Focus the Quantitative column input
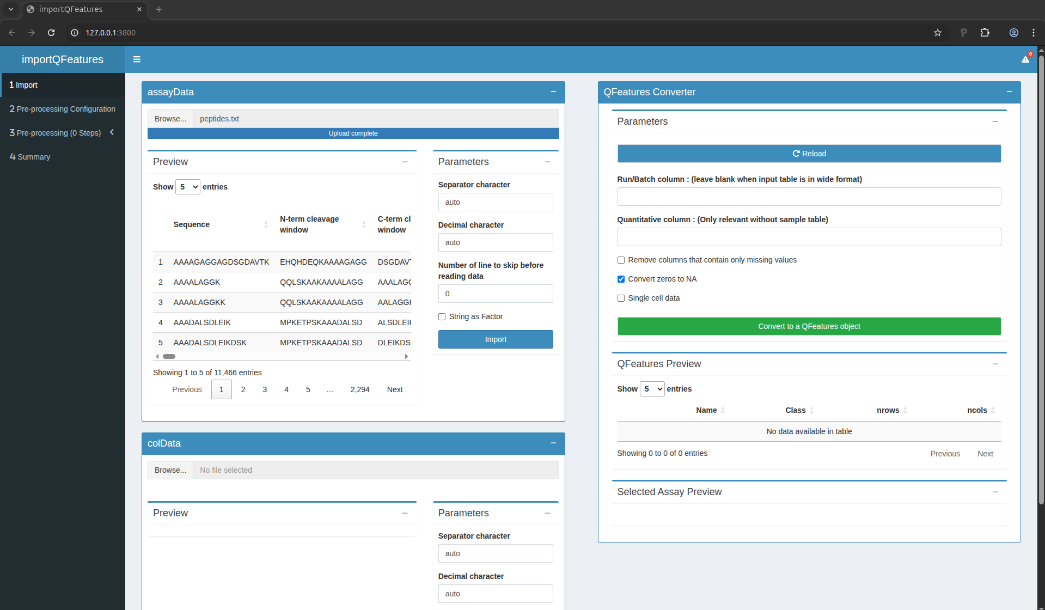1045x610 pixels. click(809, 237)
